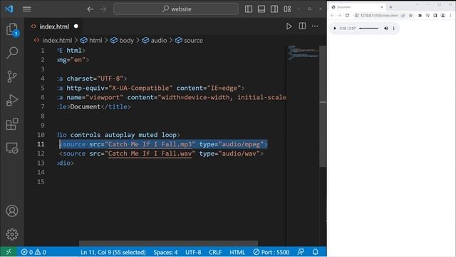Screen dimensions: 456x257
Task: Open the Extensions view
Action: pos(12,124)
